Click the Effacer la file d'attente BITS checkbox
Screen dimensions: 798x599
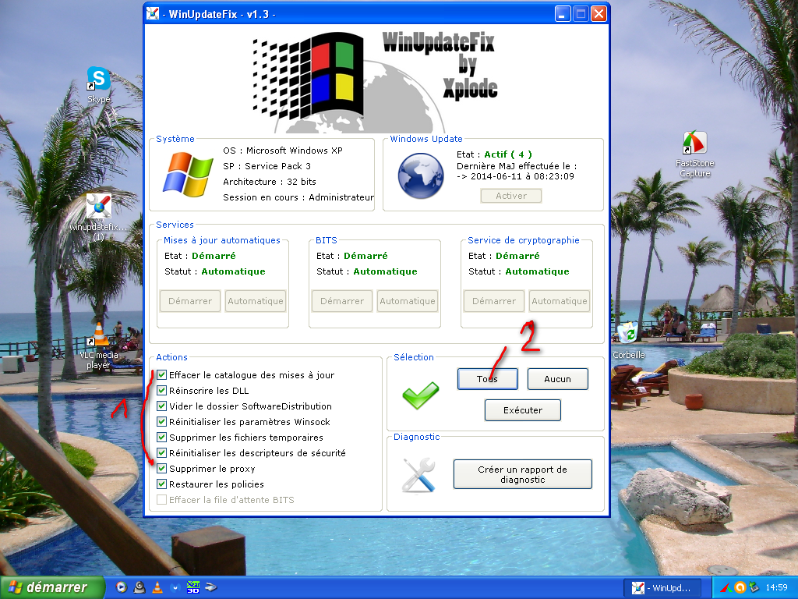point(162,500)
